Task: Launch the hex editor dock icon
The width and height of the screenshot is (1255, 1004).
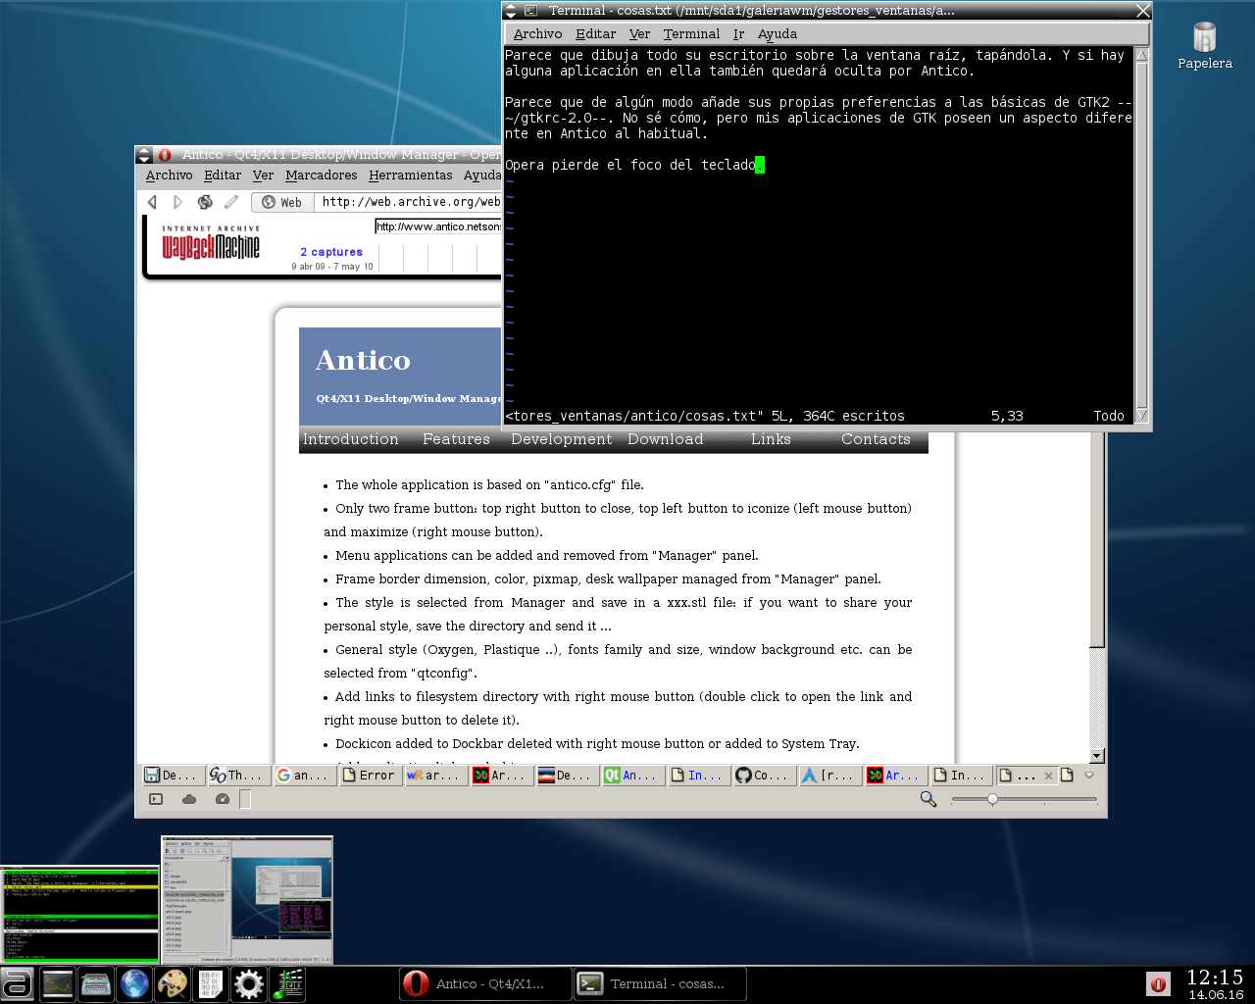Action: pyautogui.click(x=211, y=983)
